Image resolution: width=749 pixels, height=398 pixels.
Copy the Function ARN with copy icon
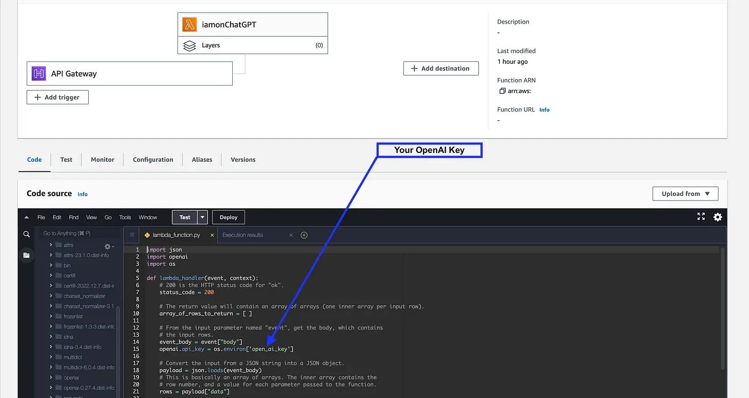(502, 91)
